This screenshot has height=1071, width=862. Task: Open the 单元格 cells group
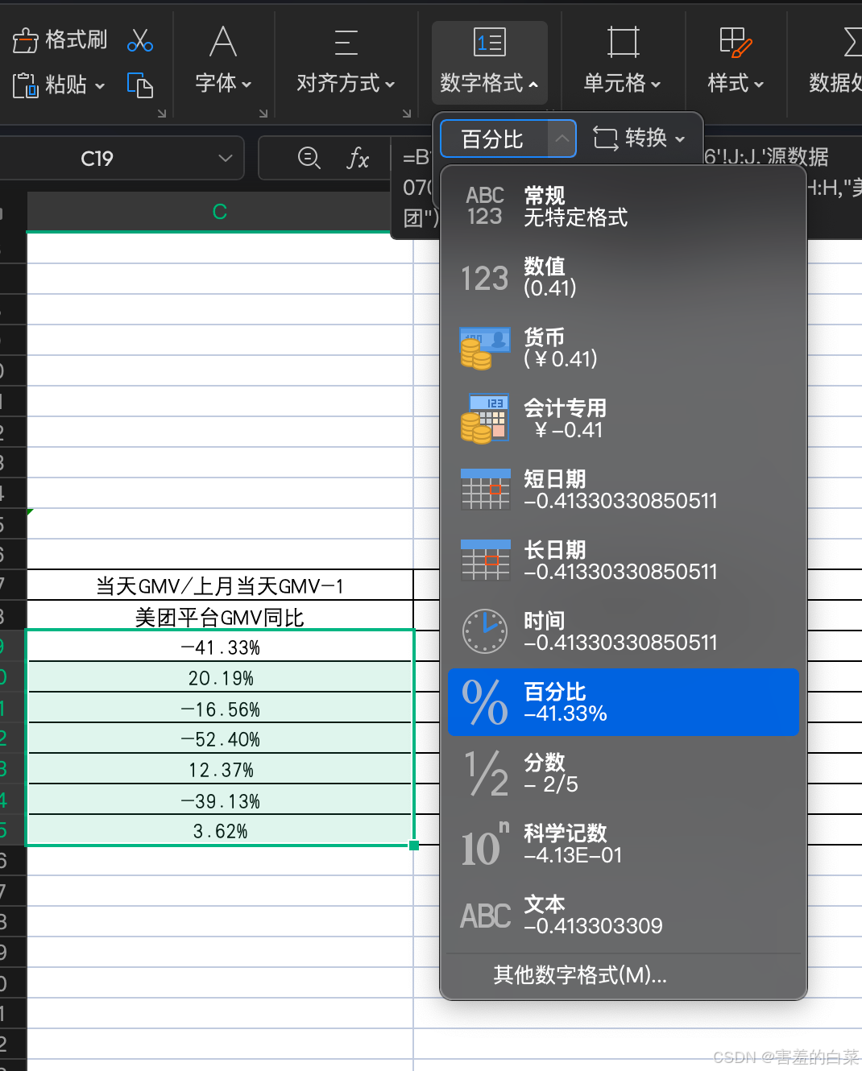tap(623, 63)
